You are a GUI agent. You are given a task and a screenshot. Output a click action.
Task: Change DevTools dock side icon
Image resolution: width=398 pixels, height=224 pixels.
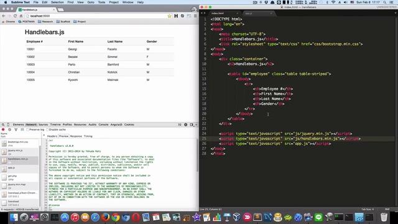click(x=192, y=124)
